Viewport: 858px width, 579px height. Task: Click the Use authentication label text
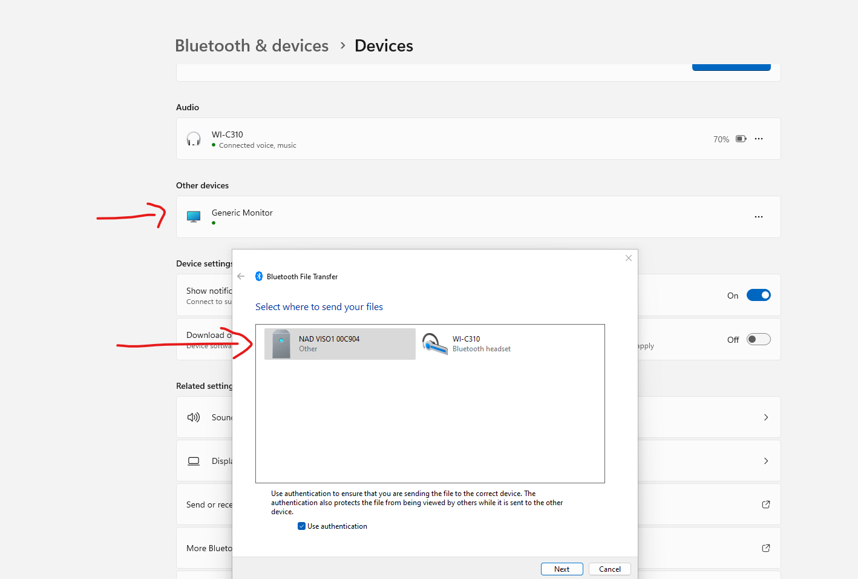point(337,526)
